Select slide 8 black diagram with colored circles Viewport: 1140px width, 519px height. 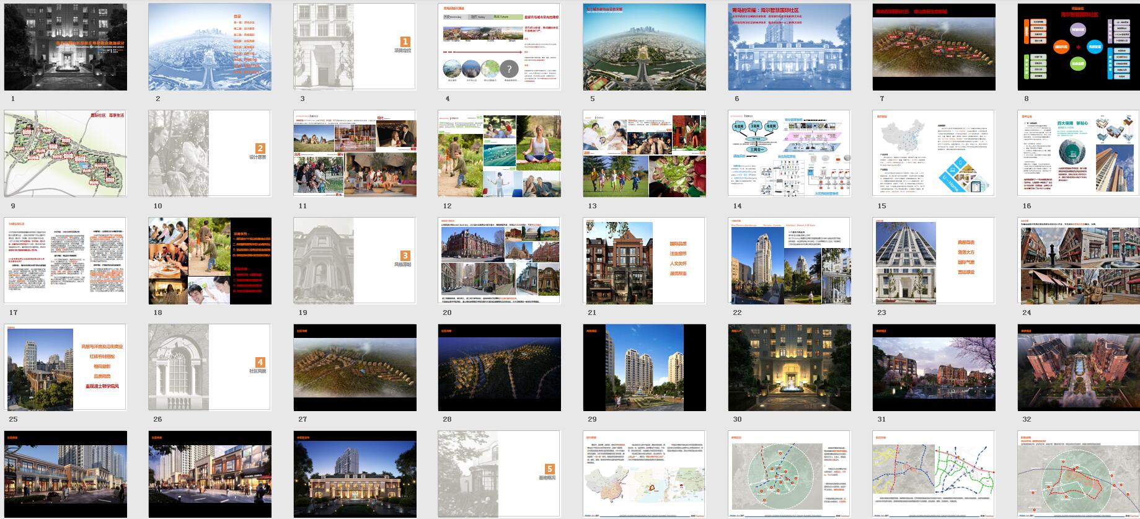coord(1079,47)
